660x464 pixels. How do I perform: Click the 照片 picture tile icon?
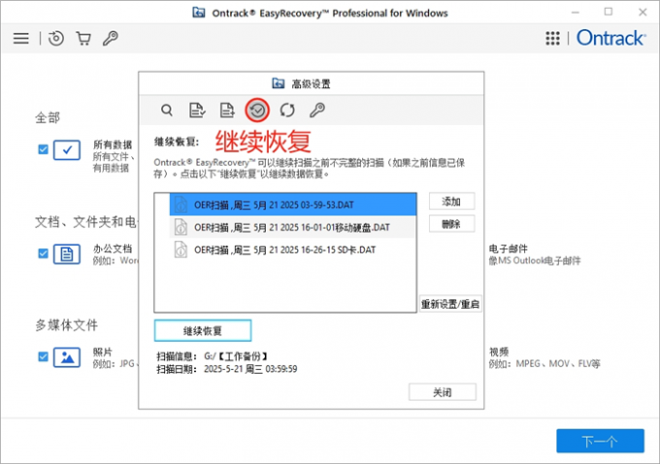tap(67, 357)
